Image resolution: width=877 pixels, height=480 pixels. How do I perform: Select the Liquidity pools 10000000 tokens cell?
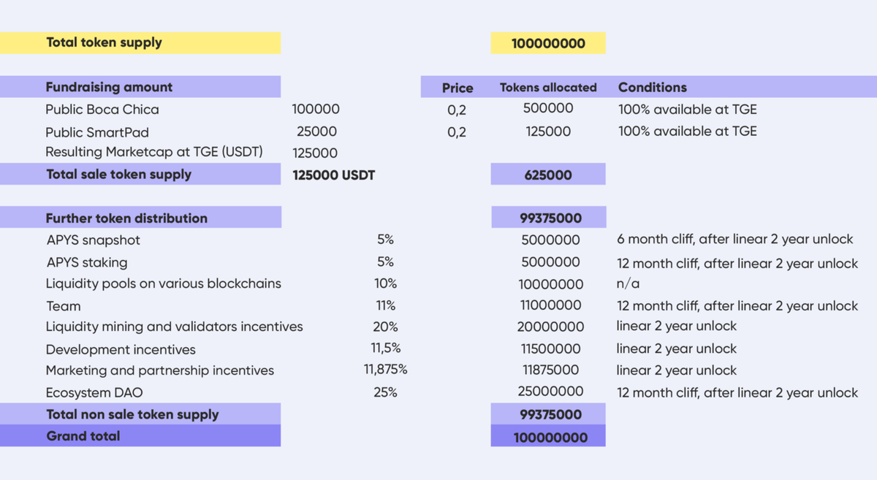551,283
